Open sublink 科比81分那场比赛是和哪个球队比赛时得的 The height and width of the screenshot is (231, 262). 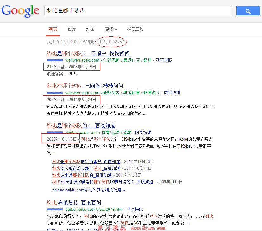click(x=103, y=182)
